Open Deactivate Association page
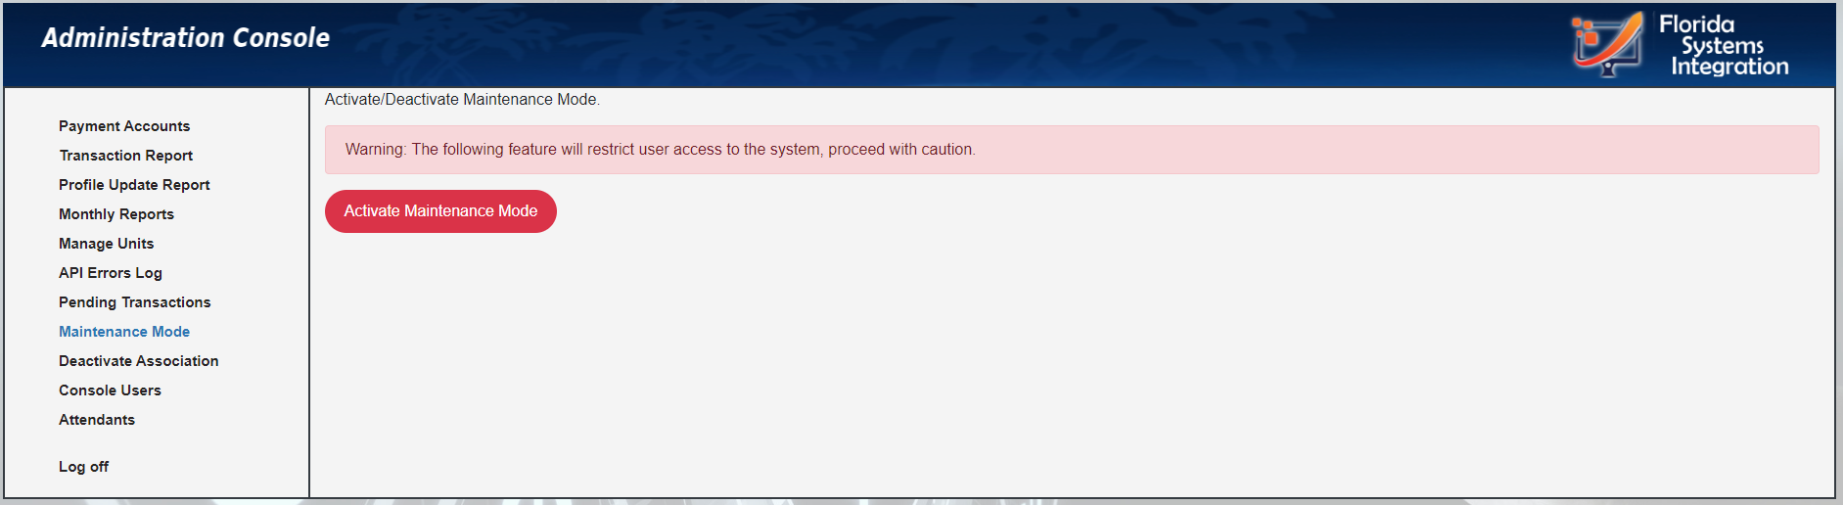1843x505 pixels. pos(138,361)
